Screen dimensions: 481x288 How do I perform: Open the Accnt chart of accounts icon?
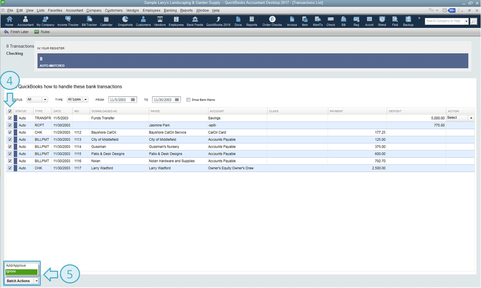coord(369,21)
